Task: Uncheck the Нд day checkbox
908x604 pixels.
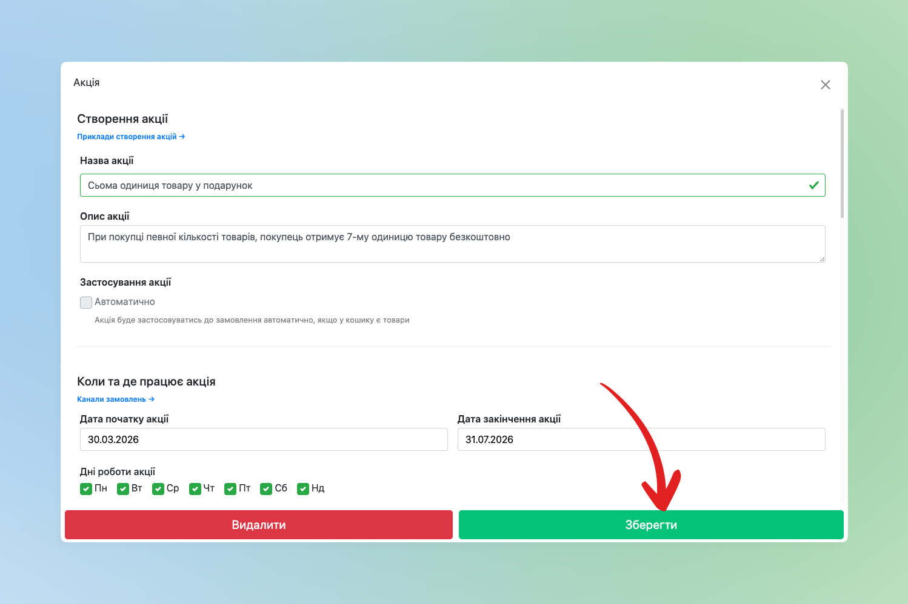Action: (x=303, y=489)
